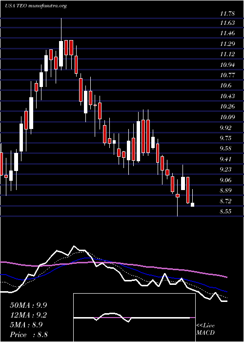Click the '50MA : 9.9' readout
This screenshot has height=342, width=244.
tap(28, 305)
